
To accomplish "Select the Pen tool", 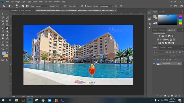I will point(7,38).
